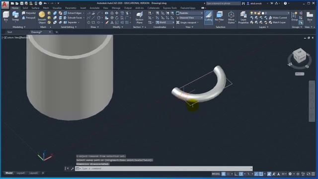This screenshot has height=179, width=318.
Task: Toggle ortho mode in status bar
Action: pos(236,174)
